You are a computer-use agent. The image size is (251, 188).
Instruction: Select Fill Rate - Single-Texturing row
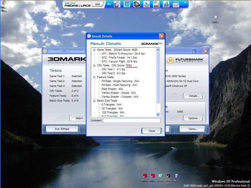(x=120, y=81)
